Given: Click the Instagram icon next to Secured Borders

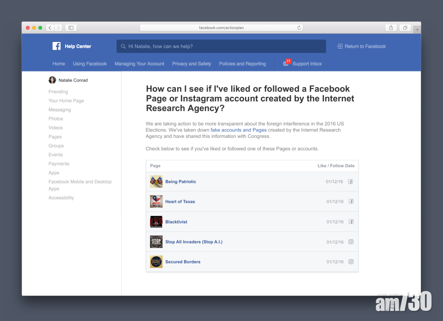Looking at the screenshot, I should 351,262.
